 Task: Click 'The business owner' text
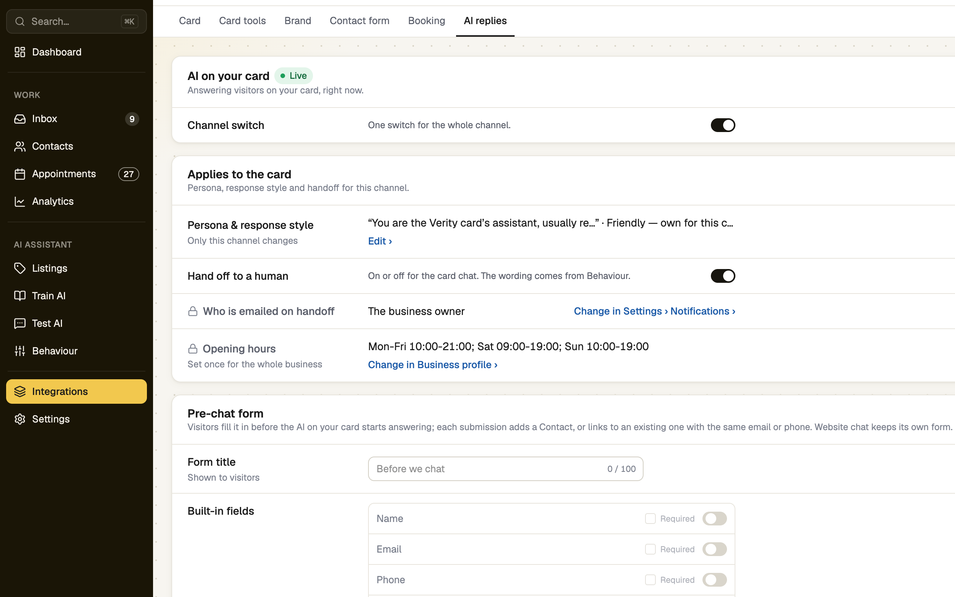click(x=416, y=312)
